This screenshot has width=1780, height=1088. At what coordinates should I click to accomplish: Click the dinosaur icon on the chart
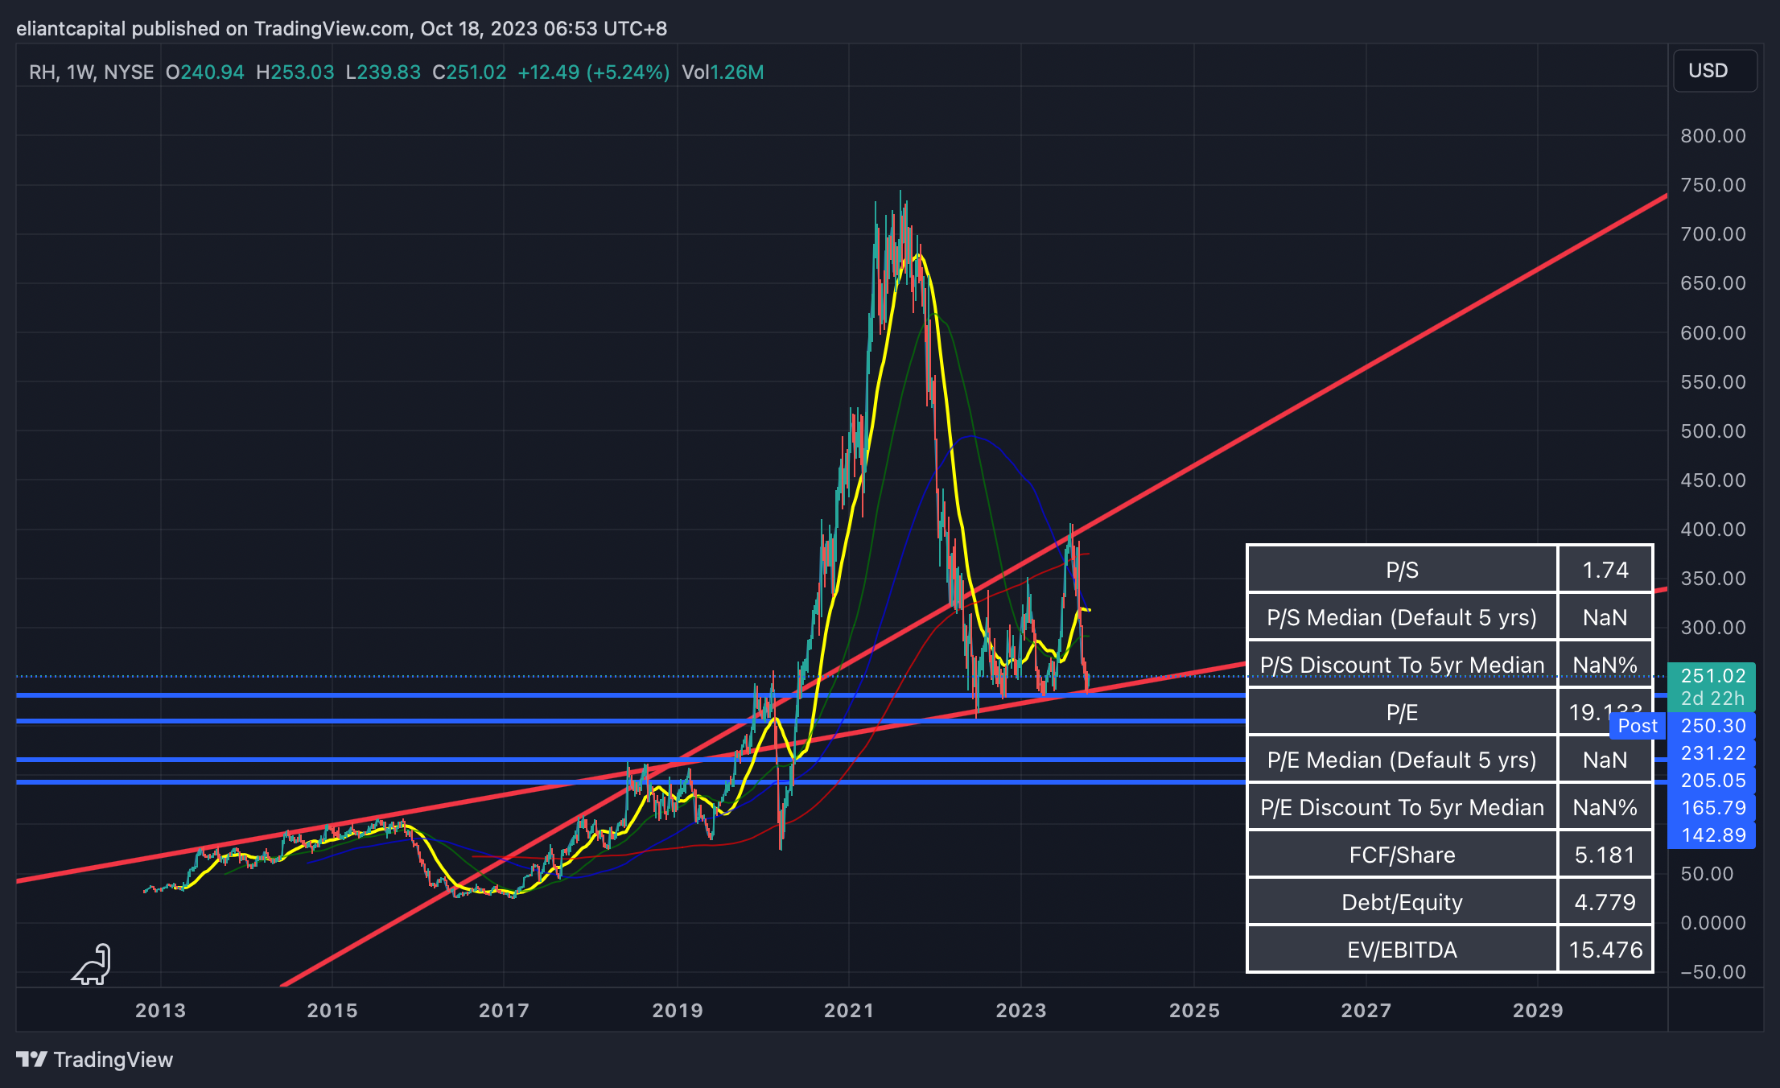click(x=92, y=964)
